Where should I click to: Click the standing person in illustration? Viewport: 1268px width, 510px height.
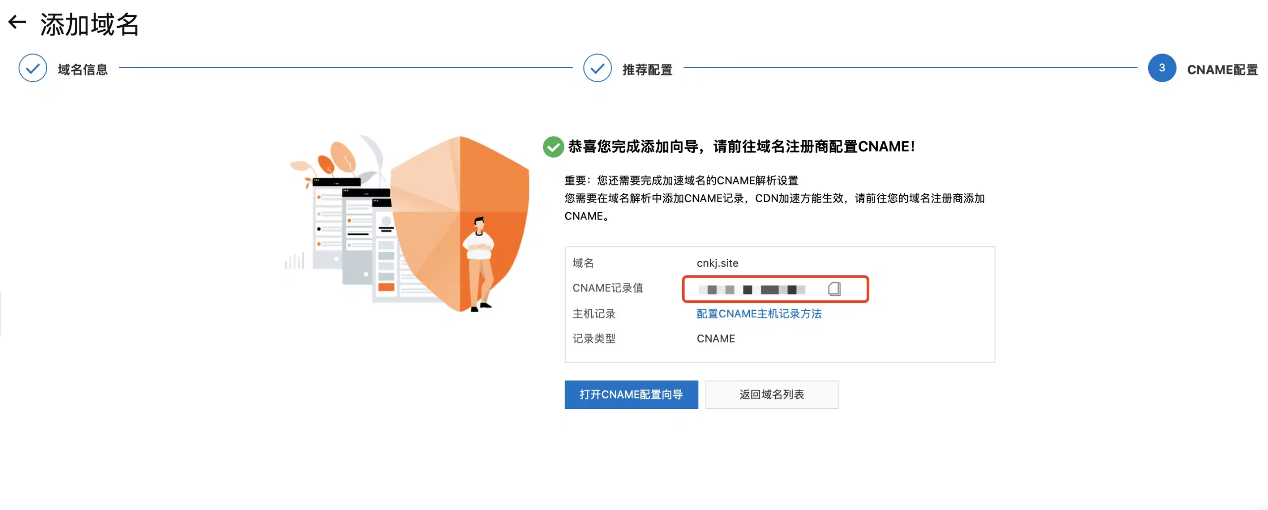(478, 263)
